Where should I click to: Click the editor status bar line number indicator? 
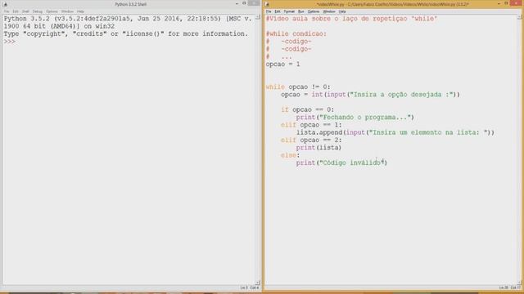[504, 287]
